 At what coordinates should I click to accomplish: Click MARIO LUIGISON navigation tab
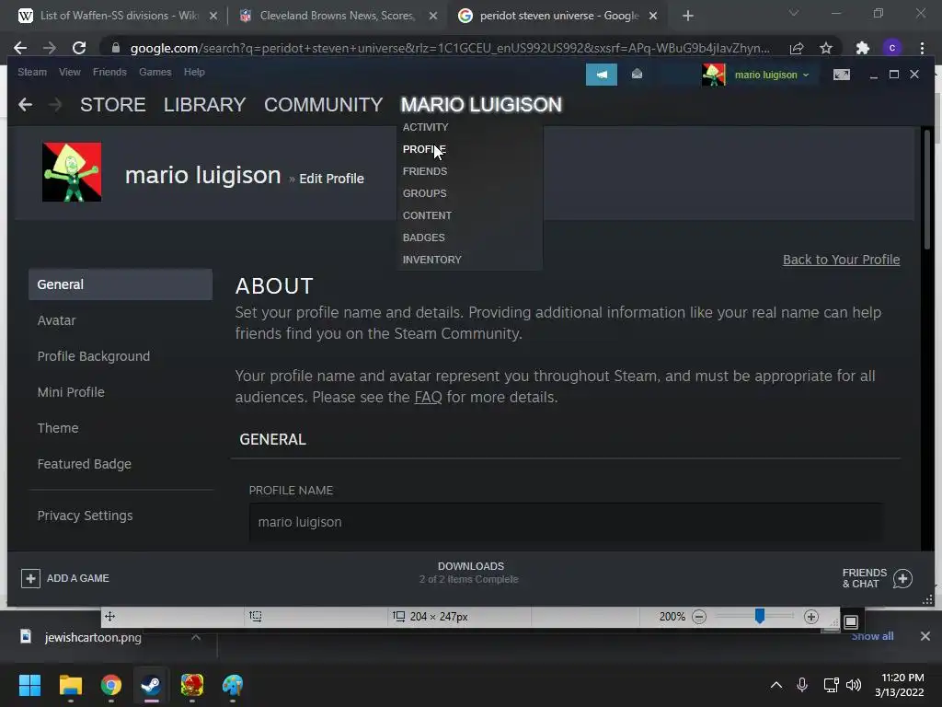click(x=481, y=105)
